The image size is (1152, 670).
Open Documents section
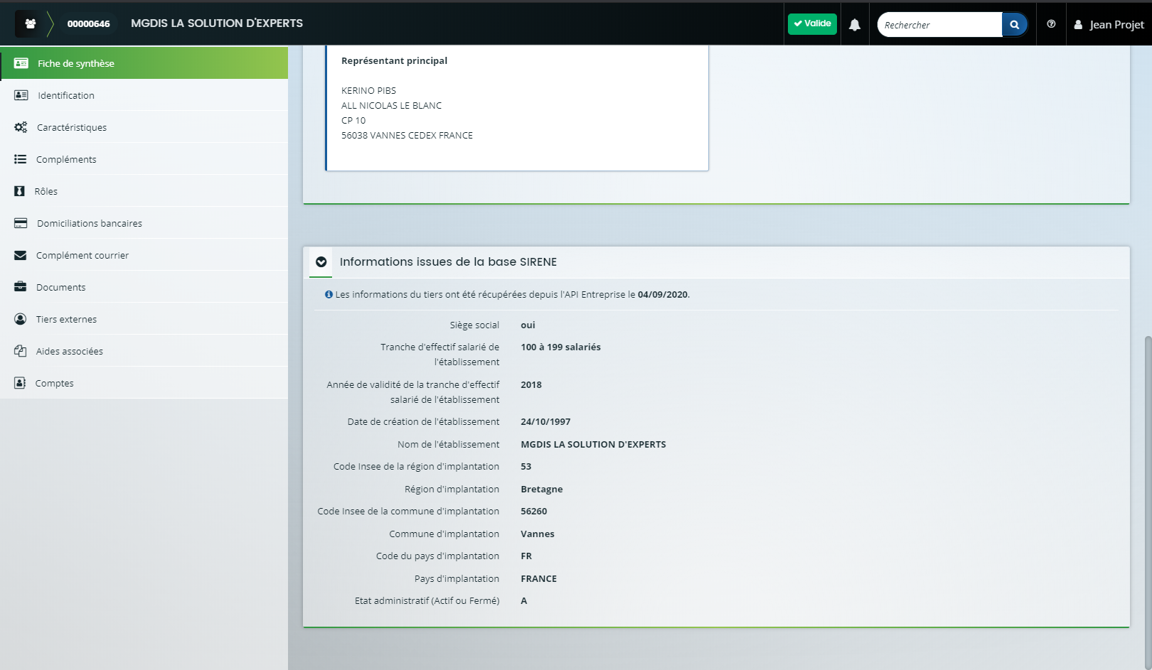[144, 287]
